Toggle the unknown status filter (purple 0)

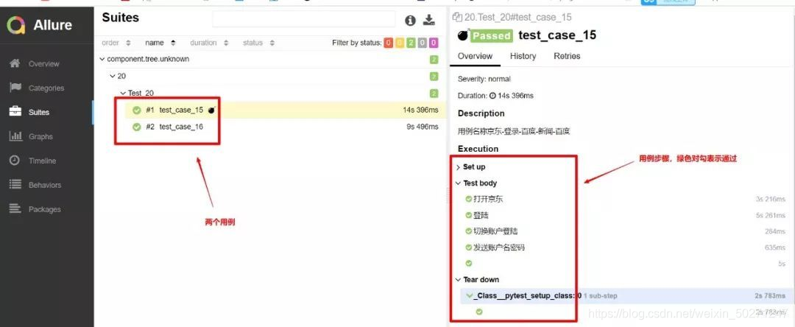(x=434, y=43)
